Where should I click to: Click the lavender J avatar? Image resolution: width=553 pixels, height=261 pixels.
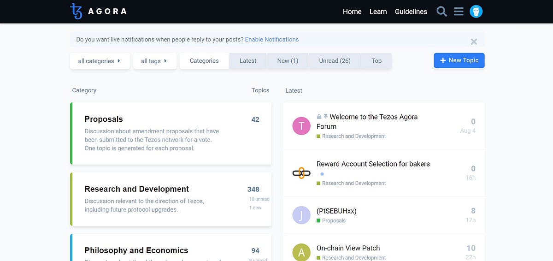(301, 215)
